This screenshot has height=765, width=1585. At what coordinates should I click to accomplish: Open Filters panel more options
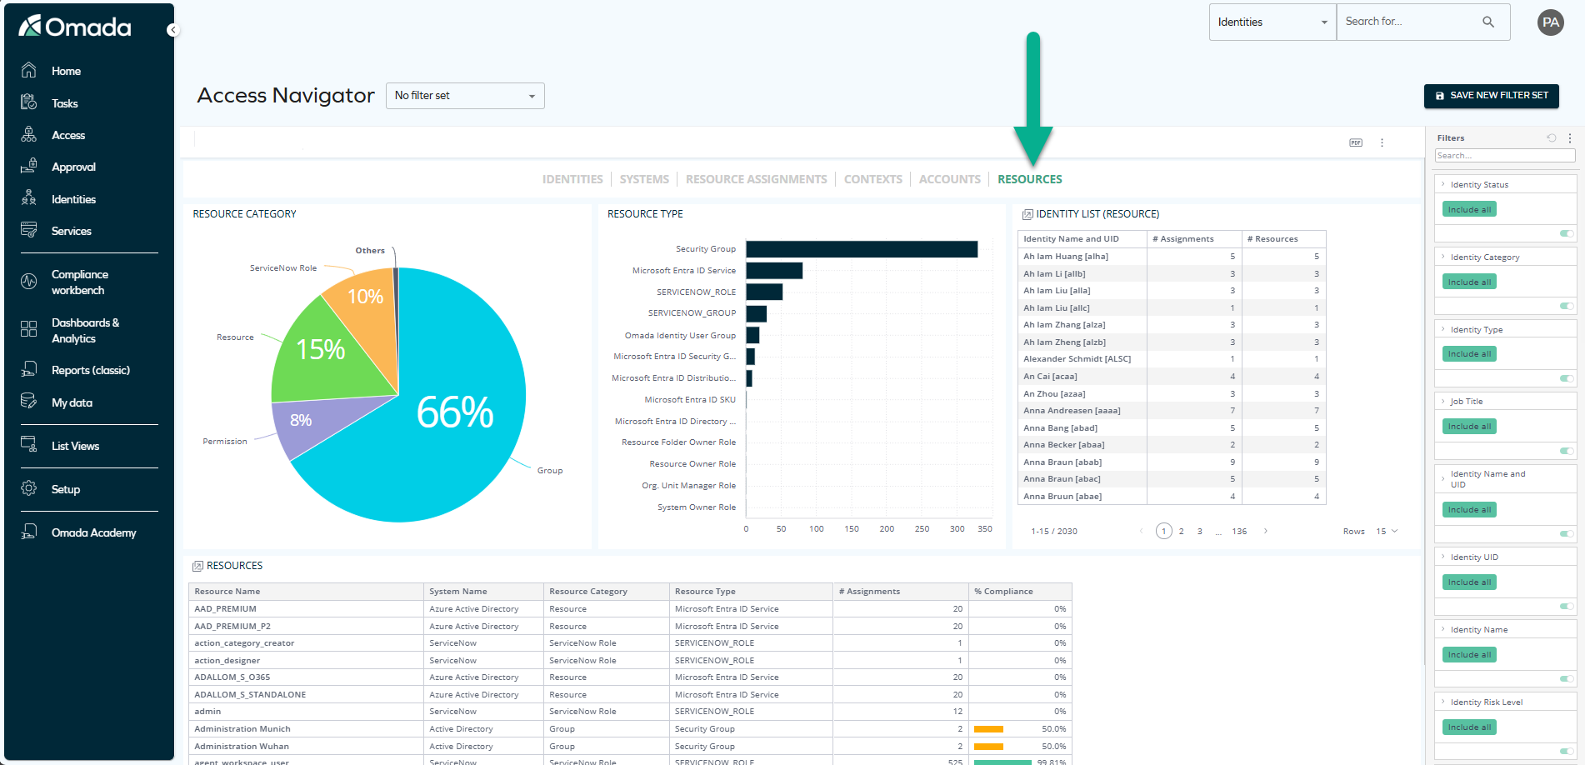tap(1570, 138)
